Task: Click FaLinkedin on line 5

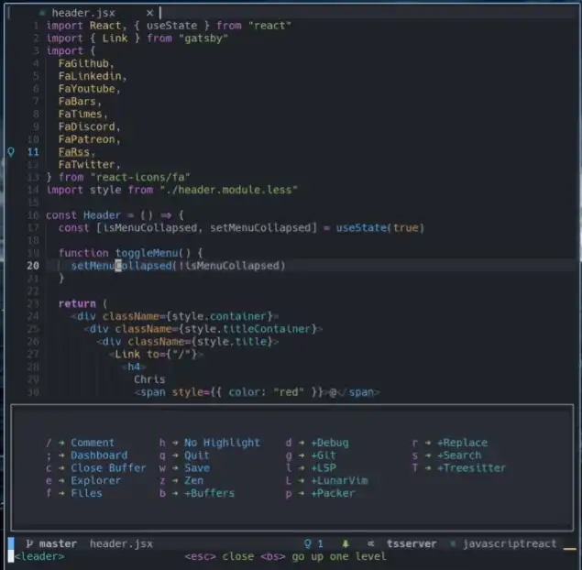Action: (x=90, y=76)
